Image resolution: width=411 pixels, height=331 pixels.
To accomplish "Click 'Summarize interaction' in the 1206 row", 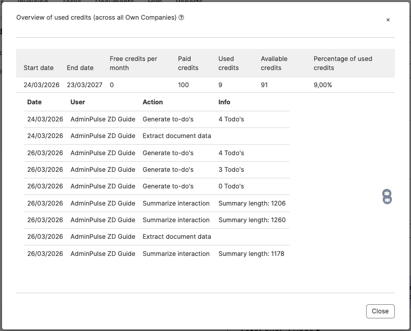I will click(x=176, y=204).
